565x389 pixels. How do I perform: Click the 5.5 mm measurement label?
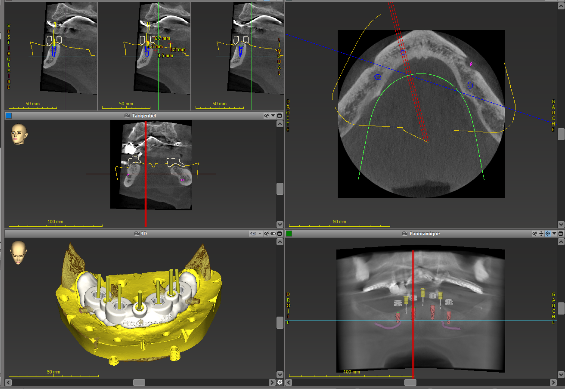pos(178,49)
